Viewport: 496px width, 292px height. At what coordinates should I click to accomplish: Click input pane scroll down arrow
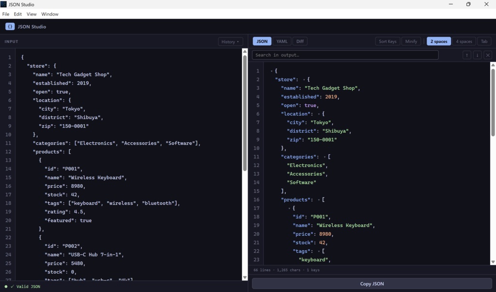[x=245, y=277]
